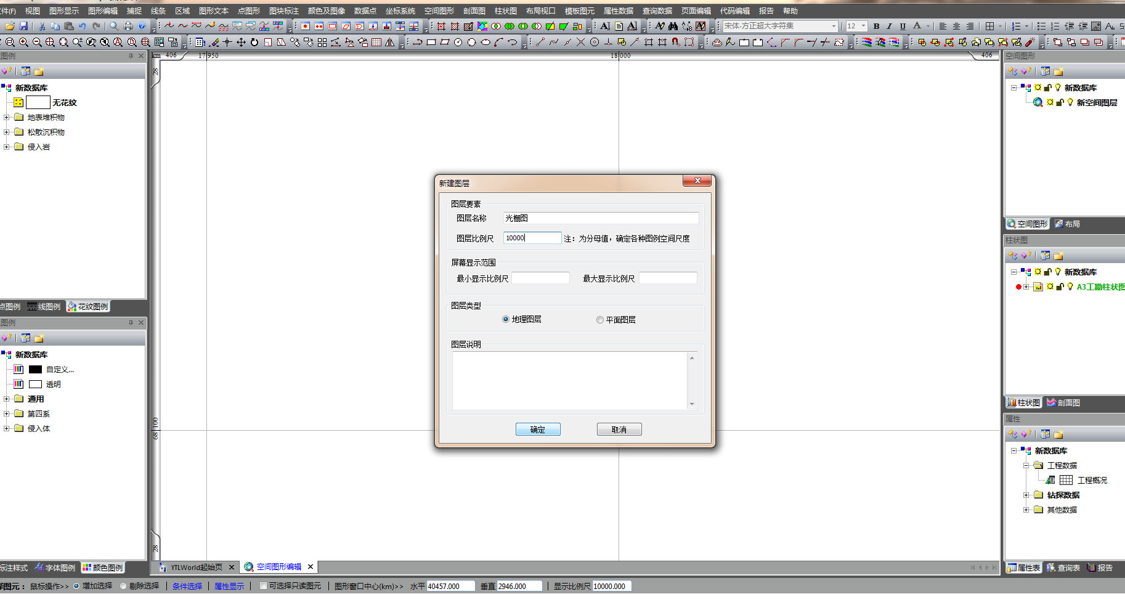This screenshot has width=1125, height=602.
Task: Click the globe icon beside 新空间图层
Action: pyautogui.click(x=1038, y=102)
